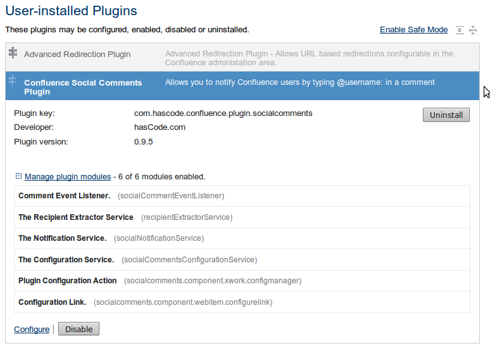
Task: Click plugin key com.hascode.confluence.plugin.socialcomments
Action: [x=223, y=113]
